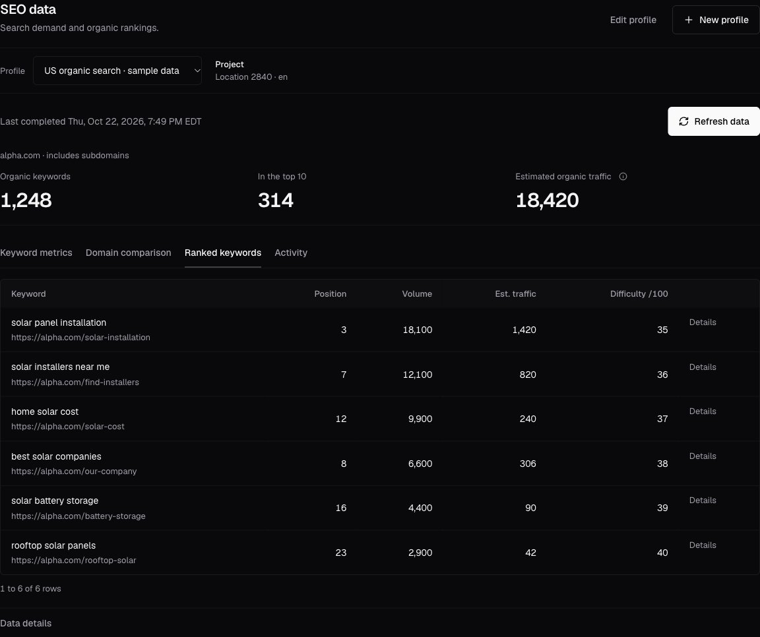
Task: Click the Data details heading
Action: point(26,623)
